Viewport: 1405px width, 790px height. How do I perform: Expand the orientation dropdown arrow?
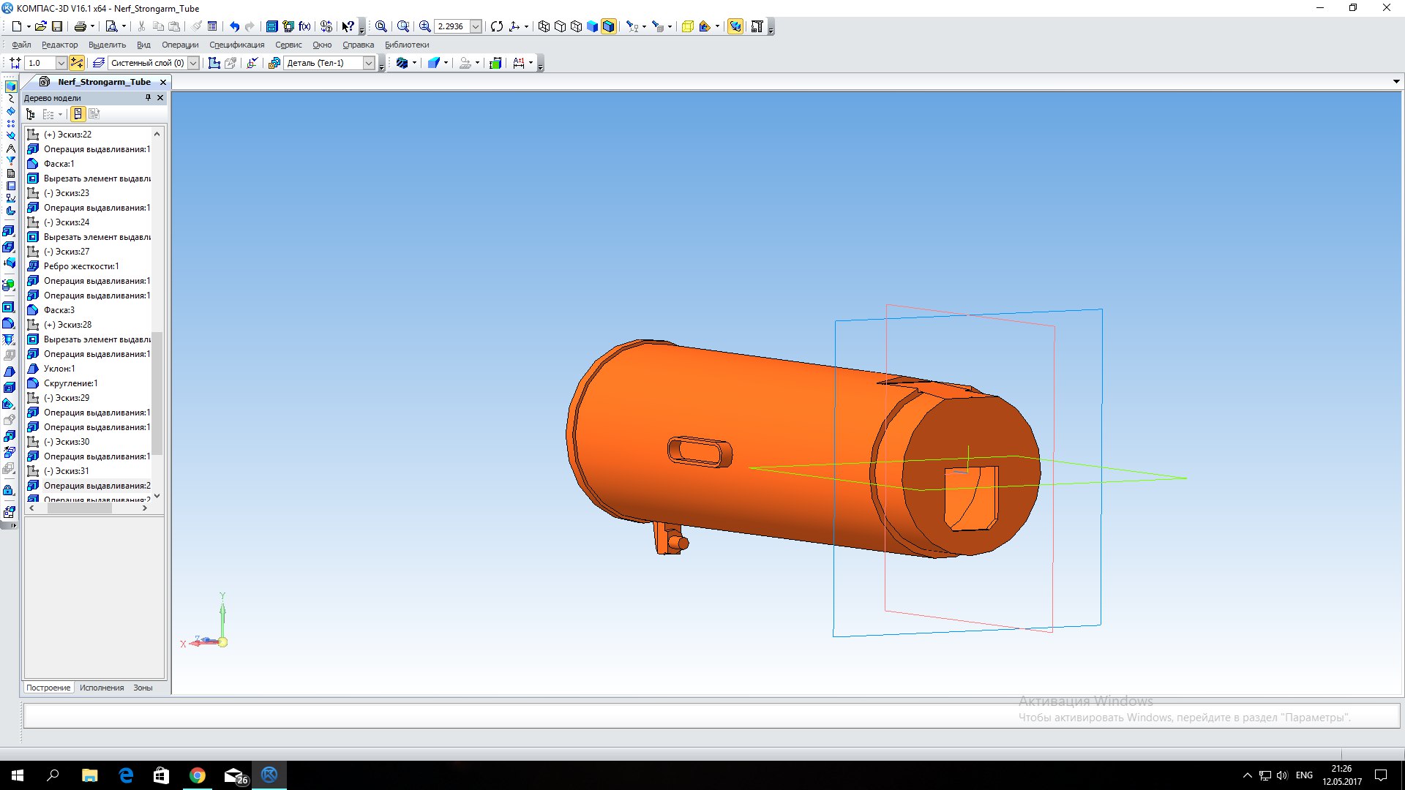pos(526,26)
